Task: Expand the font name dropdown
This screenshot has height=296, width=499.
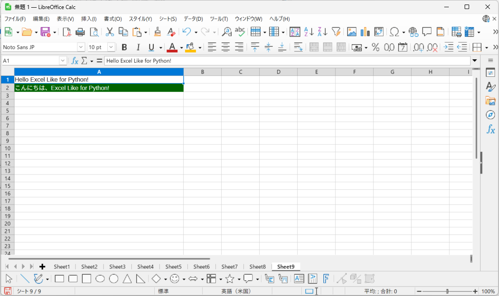Action: pyautogui.click(x=81, y=47)
